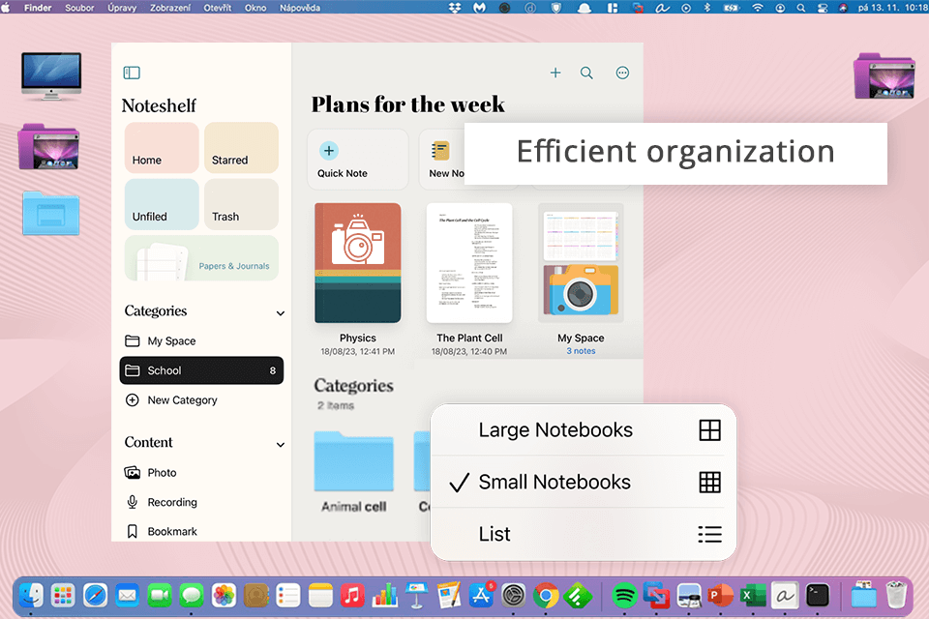Click the New Notebook icon
Viewport: 929px width, 619px height.
[440, 151]
